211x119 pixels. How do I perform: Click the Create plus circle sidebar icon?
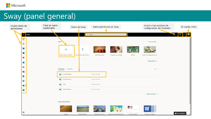23,44
